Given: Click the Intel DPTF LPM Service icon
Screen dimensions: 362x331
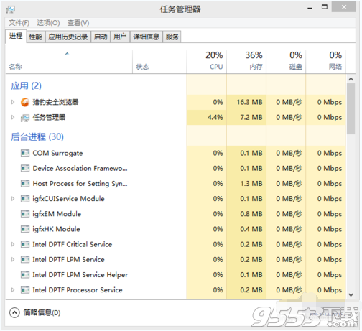Looking at the screenshot, I should tap(25, 260).
